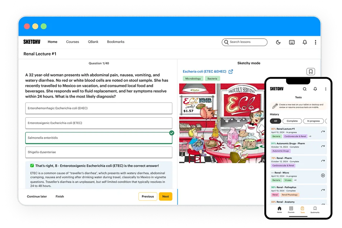Click the yellow Next button
The width and height of the screenshot is (342, 228).
pos(166,197)
